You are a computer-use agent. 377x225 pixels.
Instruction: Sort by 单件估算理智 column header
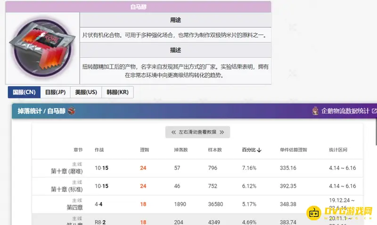(x=293, y=150)
